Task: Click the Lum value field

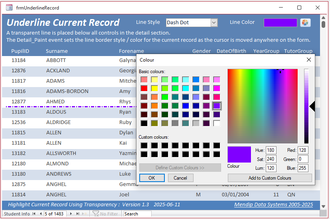Action: [271, 168]
